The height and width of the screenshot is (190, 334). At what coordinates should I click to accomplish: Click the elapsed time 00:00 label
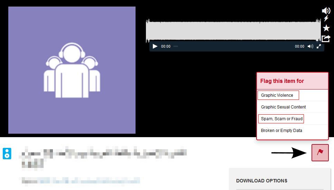(x=166, y=46)
